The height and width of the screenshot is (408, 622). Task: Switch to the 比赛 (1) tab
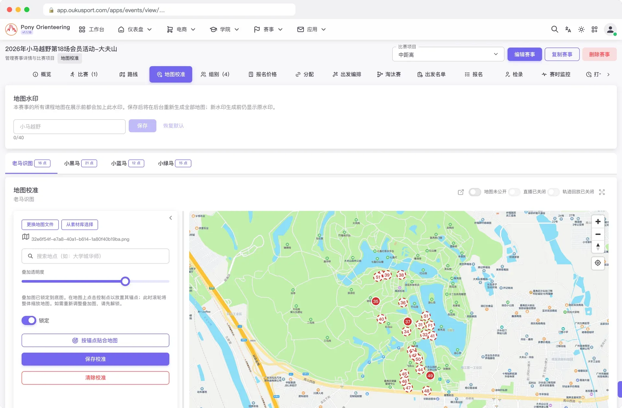[84, 75]
